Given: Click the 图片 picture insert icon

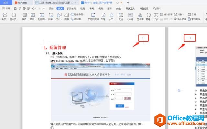Looking at the screenshot, I should tap(33, 15).
